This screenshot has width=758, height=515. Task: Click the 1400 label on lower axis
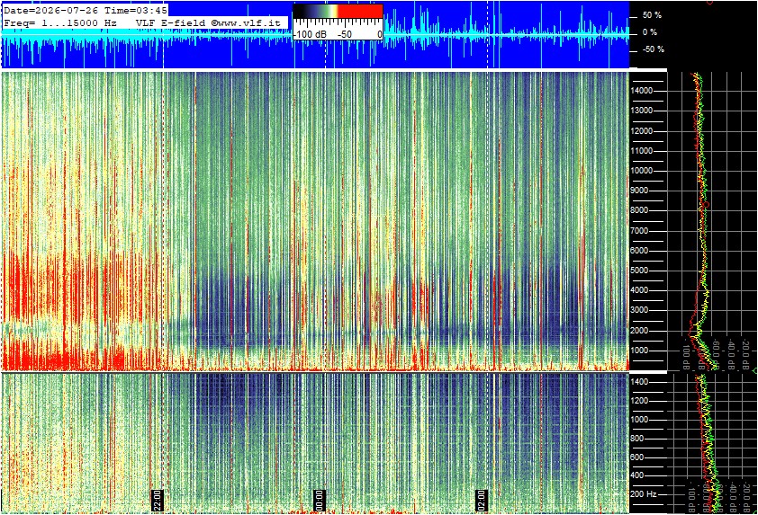[639, 382]
